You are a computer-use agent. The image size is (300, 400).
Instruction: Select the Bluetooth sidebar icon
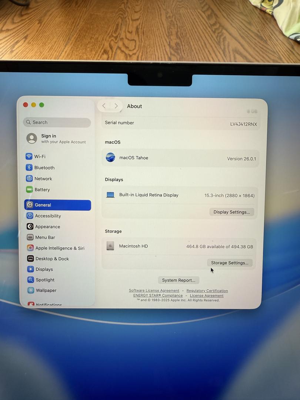click(29, 168)
